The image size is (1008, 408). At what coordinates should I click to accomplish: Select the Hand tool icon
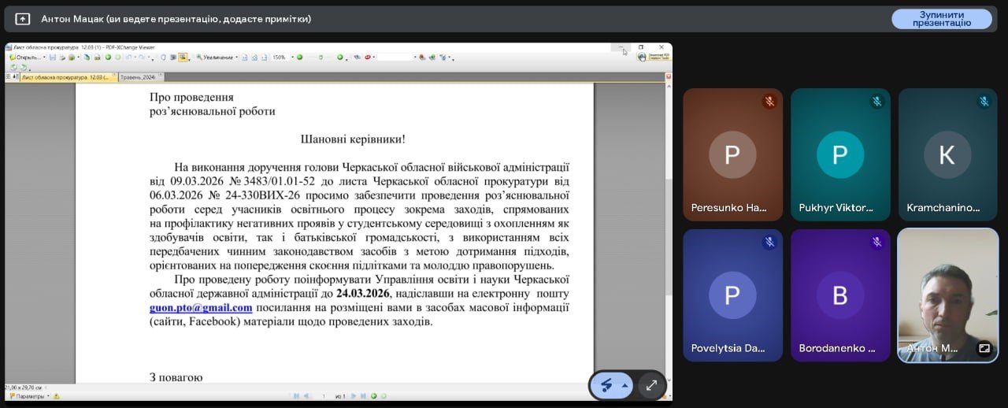coord(163,57)
